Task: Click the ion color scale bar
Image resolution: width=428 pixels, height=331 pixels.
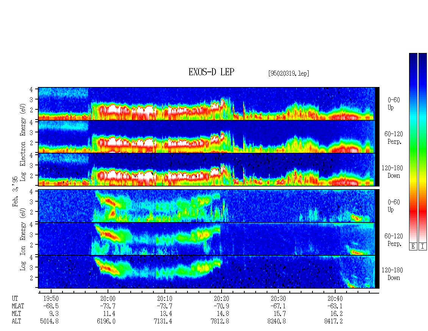Action: tap(423, 148)
